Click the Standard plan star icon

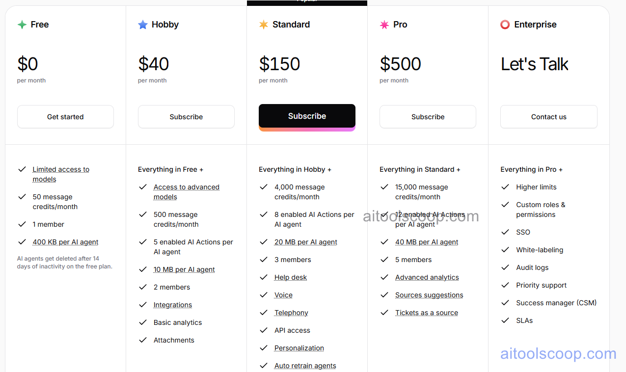coord(264,24)
